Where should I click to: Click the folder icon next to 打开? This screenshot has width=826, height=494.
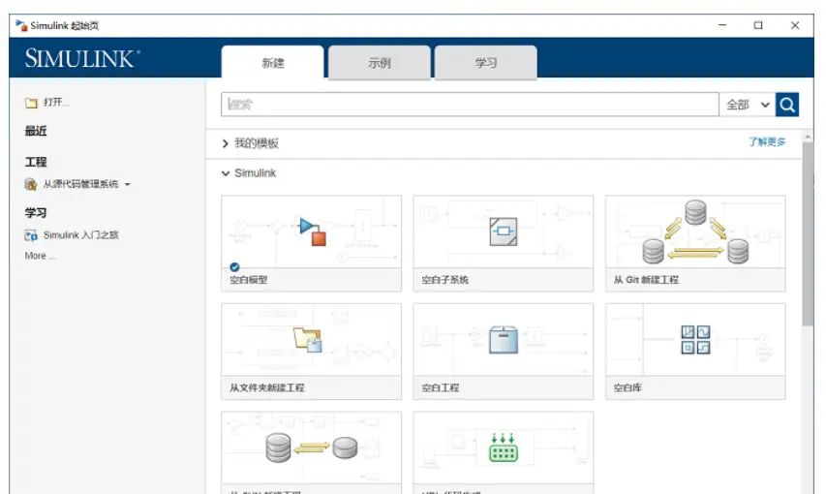[31, 103]
